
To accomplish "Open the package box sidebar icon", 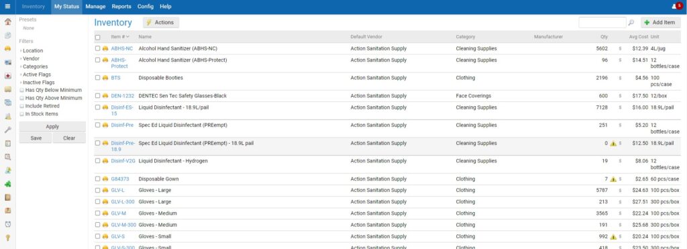I will point(7,211).
